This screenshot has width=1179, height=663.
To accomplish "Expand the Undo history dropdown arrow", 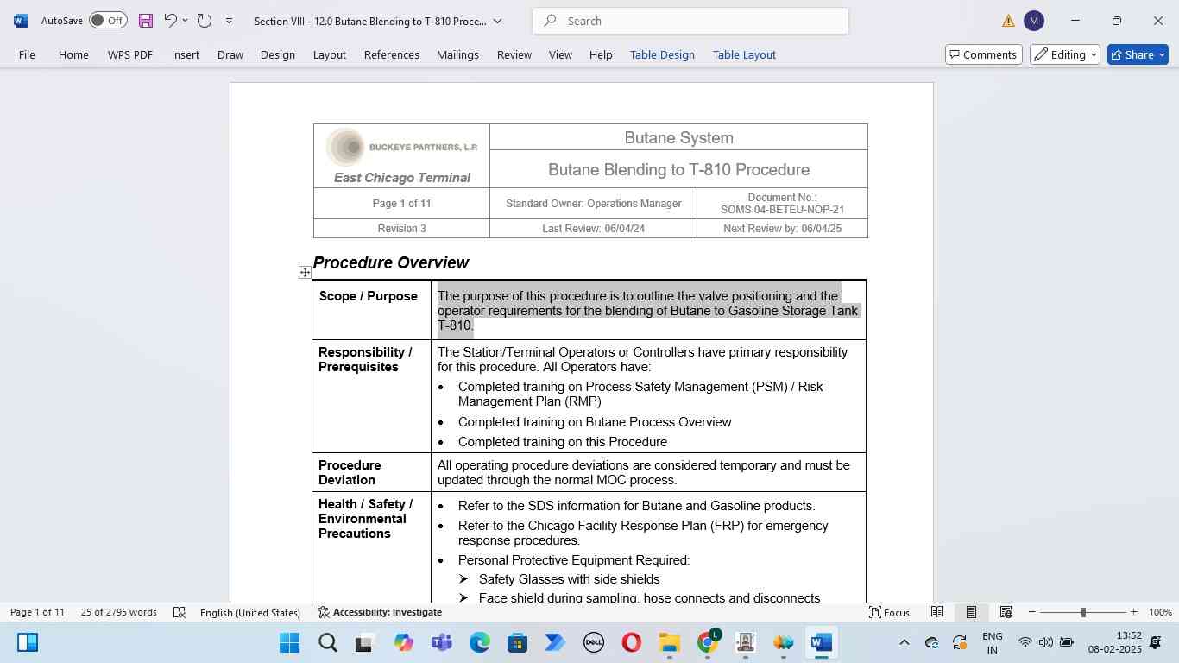I will pos(185,21).
